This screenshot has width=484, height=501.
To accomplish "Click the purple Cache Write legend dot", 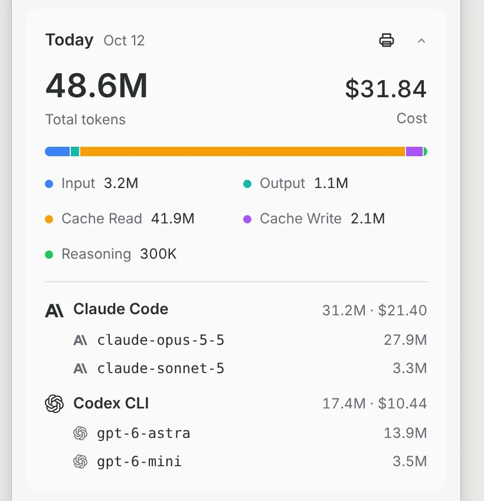I will tap(247, 219).
